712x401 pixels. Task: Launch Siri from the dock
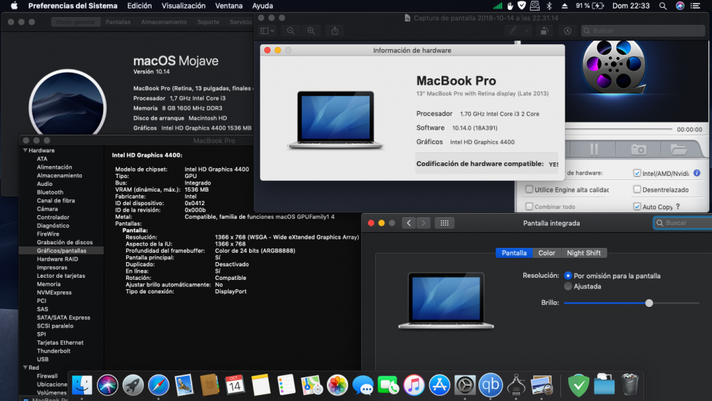(108, 385)
